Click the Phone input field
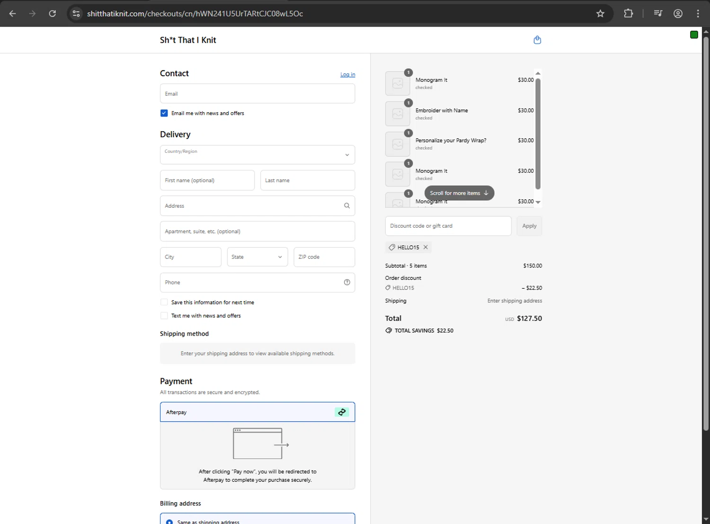The height and width of the screenshot is (524, 710). pyautogui.click(x=257, y=282)
